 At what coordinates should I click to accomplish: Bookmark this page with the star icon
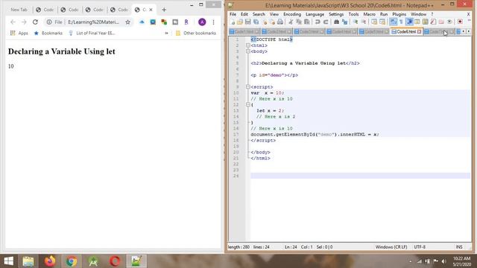point(127,22)
